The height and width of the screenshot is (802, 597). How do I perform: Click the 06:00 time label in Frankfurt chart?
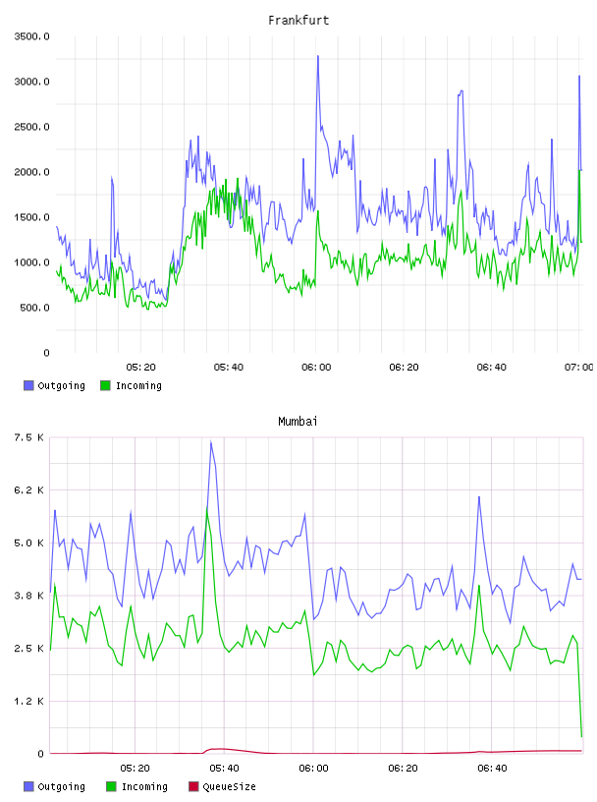[x=316, y=368]
